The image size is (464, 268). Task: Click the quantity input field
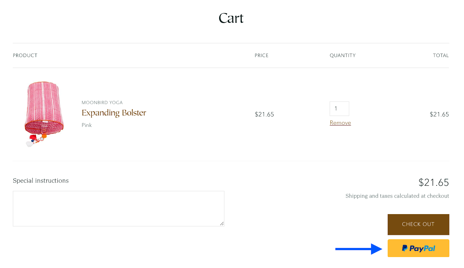[339, 109]
